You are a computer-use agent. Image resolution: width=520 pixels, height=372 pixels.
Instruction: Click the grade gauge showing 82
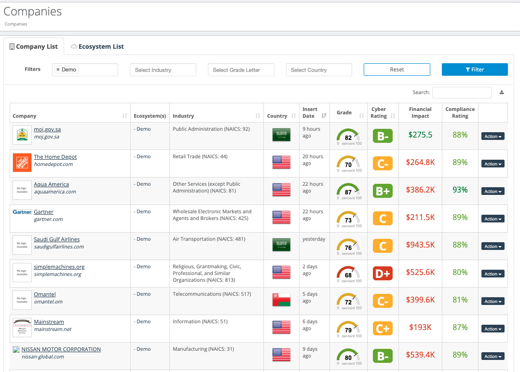(348, 137)
